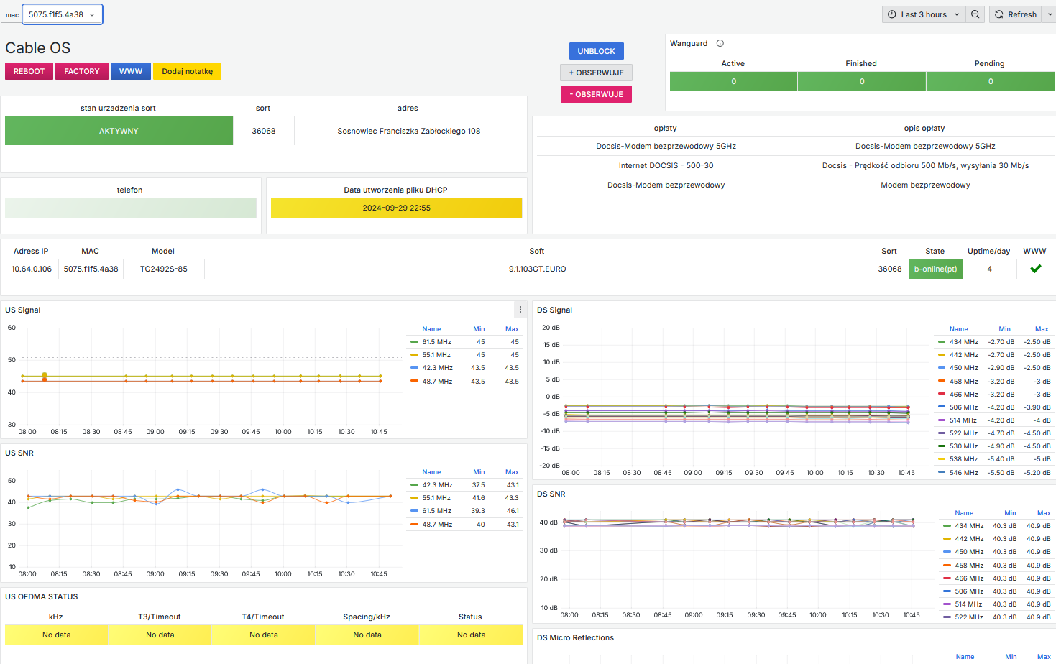Click the b-online(pt) state cell
Viewport: 1056px width, 664px height.
click(x=935, y=269)
